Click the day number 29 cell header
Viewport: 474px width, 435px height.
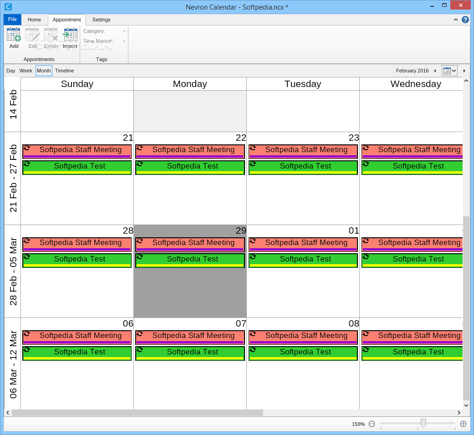[x=241, y=230]
